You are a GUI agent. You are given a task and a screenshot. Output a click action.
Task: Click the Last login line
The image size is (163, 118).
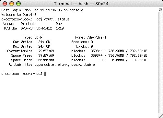42,10
